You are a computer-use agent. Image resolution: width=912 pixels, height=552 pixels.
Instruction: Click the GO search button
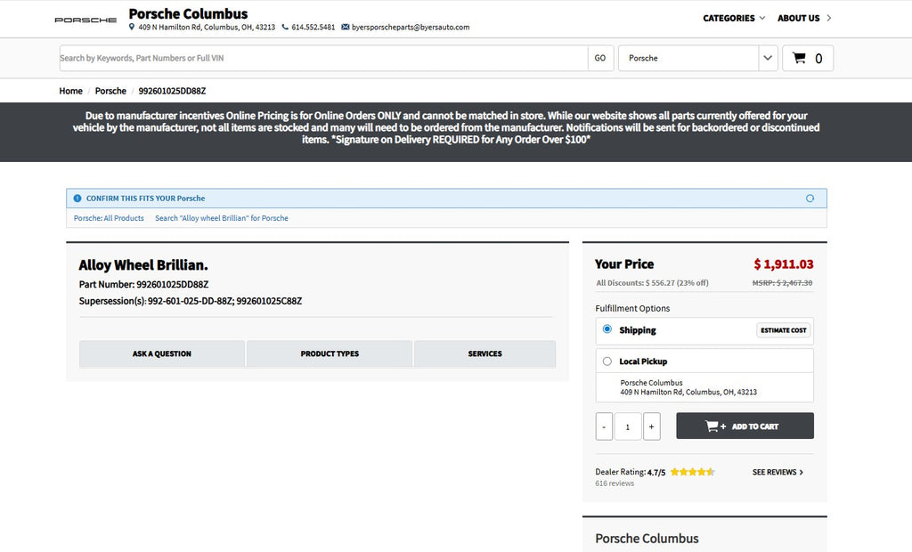600,58
